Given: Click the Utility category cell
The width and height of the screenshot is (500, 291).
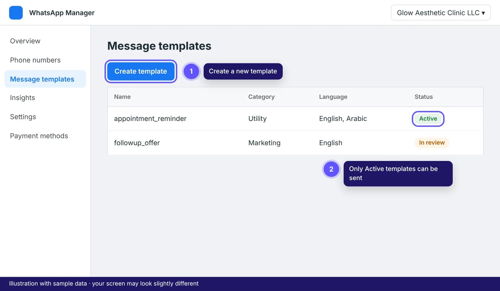Looking at the screenshot, I should [257, 119].
